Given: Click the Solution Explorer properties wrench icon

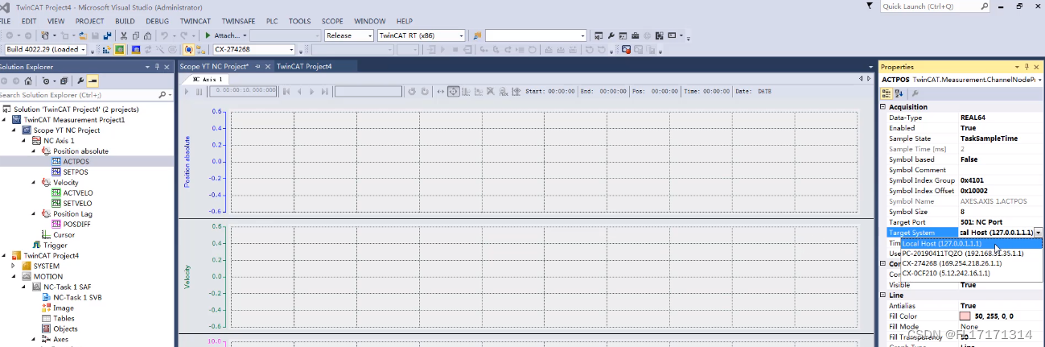Looking at the screenshot, I should (80, 81).
